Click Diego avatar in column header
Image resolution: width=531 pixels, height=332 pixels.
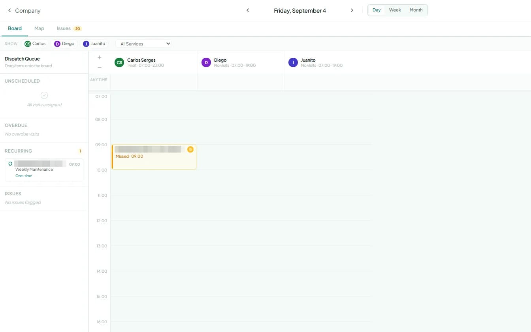pyautogui.click(x=206, y=62)
